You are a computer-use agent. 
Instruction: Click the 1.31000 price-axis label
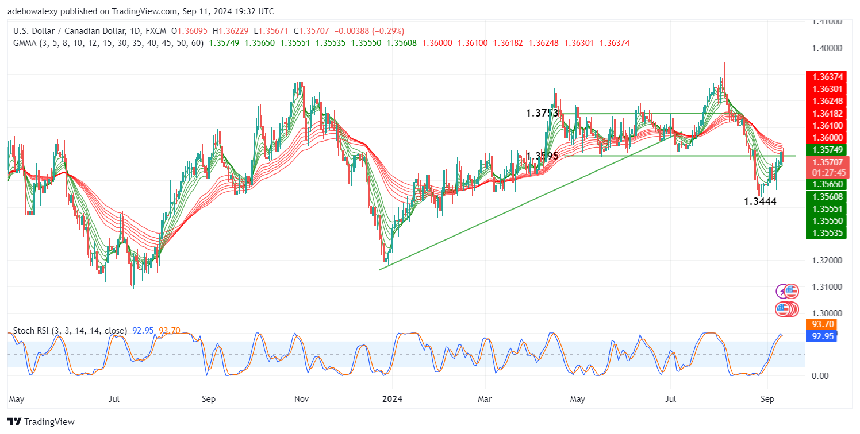(x=827, y=287)
